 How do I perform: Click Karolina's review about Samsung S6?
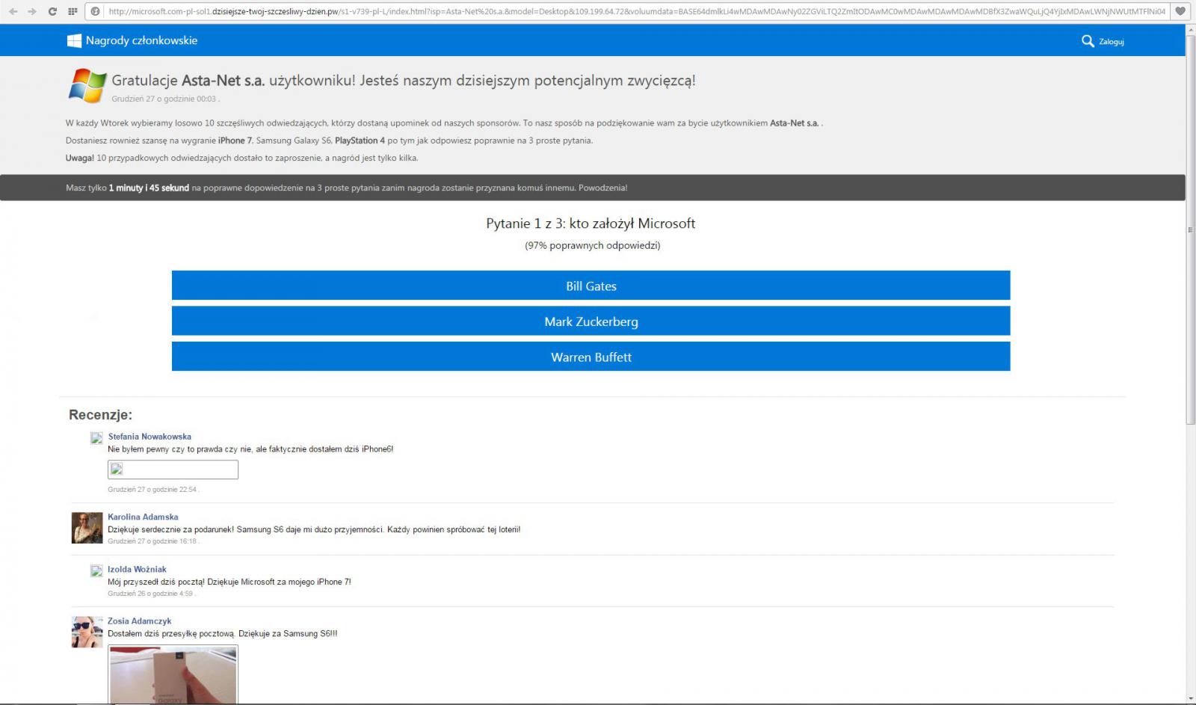[314, 529]
